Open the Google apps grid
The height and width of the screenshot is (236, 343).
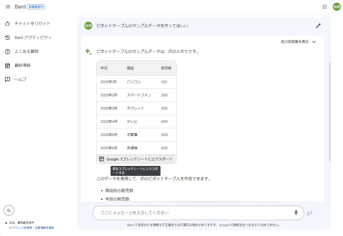325,7
